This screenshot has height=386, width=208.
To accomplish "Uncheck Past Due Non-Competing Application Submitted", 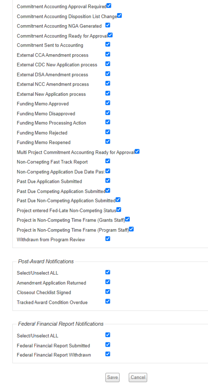I will [x=118, y=200].
